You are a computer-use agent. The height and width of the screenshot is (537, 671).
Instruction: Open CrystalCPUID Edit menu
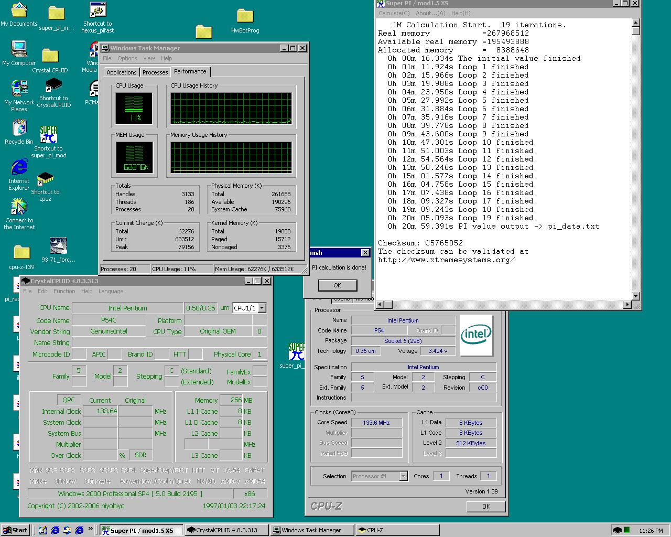[x=42, y=291]
